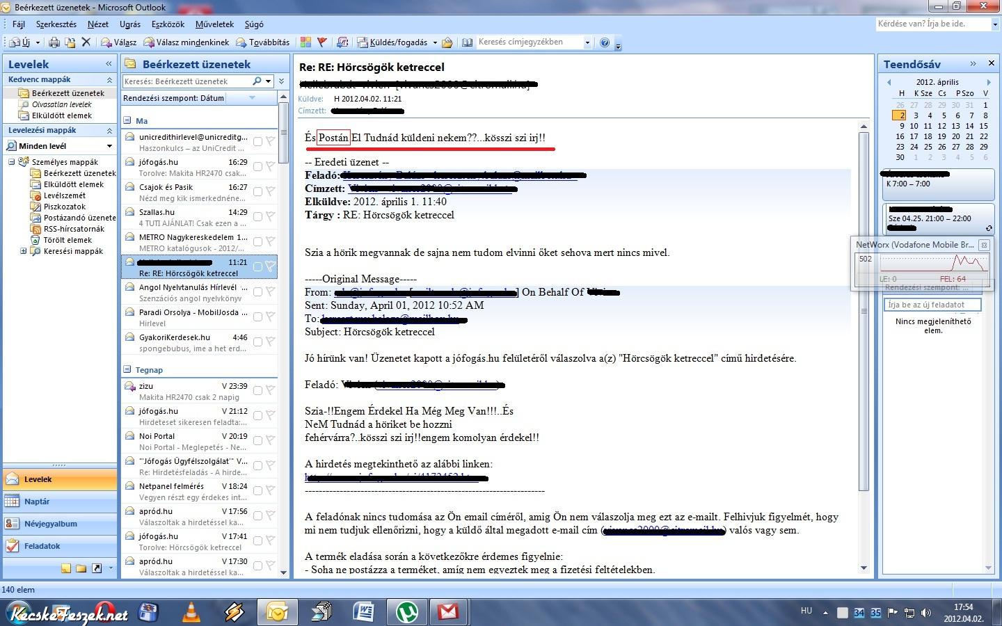The width and height of the screenshot is (1002, 626).
Task: Open the Műveletek menu
Action: [214, 24]
